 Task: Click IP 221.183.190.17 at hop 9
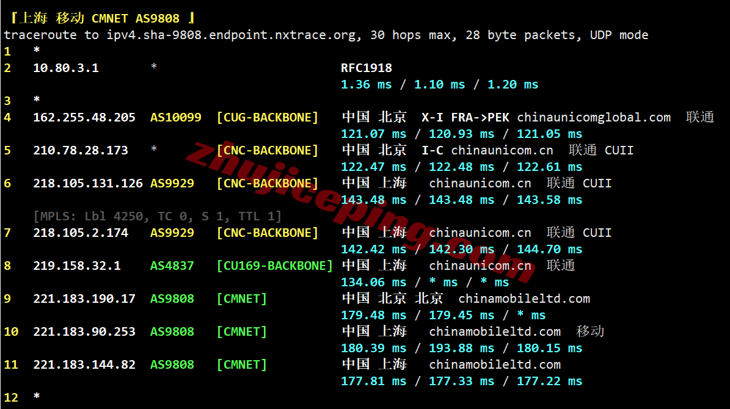[x=84, y=299]
